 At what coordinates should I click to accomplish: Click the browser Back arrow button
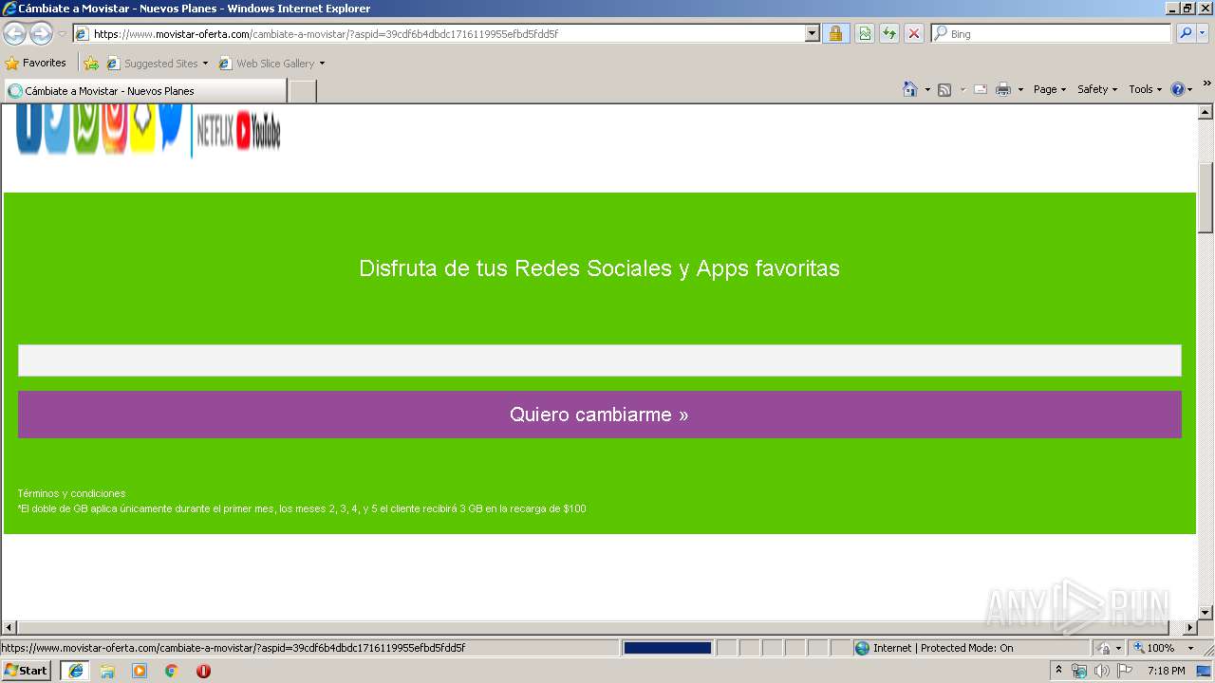14,34
